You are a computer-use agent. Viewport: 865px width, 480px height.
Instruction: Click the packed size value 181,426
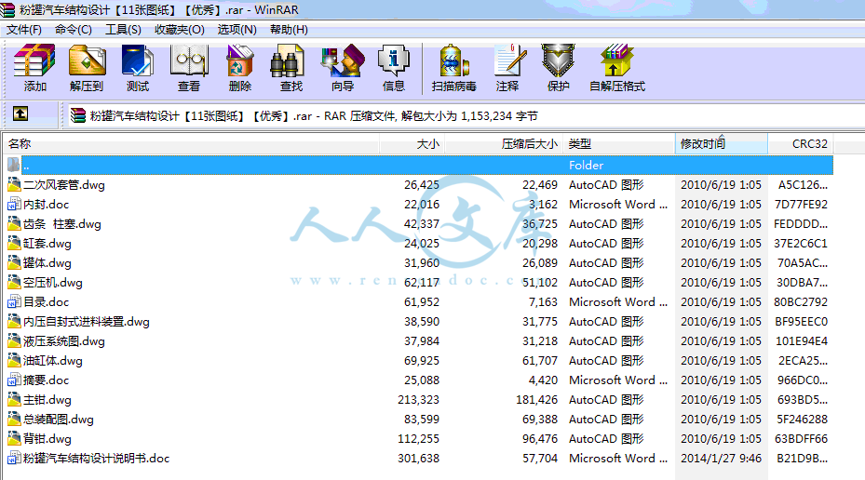tap(536, 400)
